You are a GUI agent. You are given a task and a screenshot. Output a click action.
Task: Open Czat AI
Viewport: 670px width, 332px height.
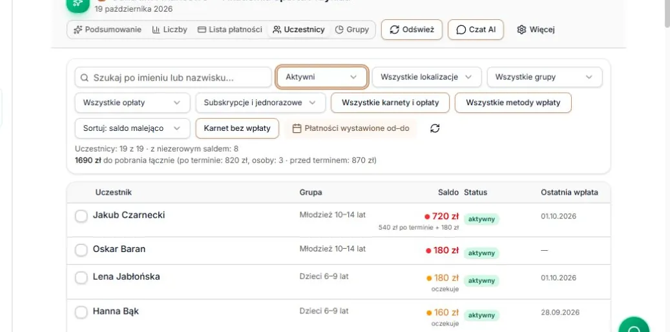pos(476,30)
